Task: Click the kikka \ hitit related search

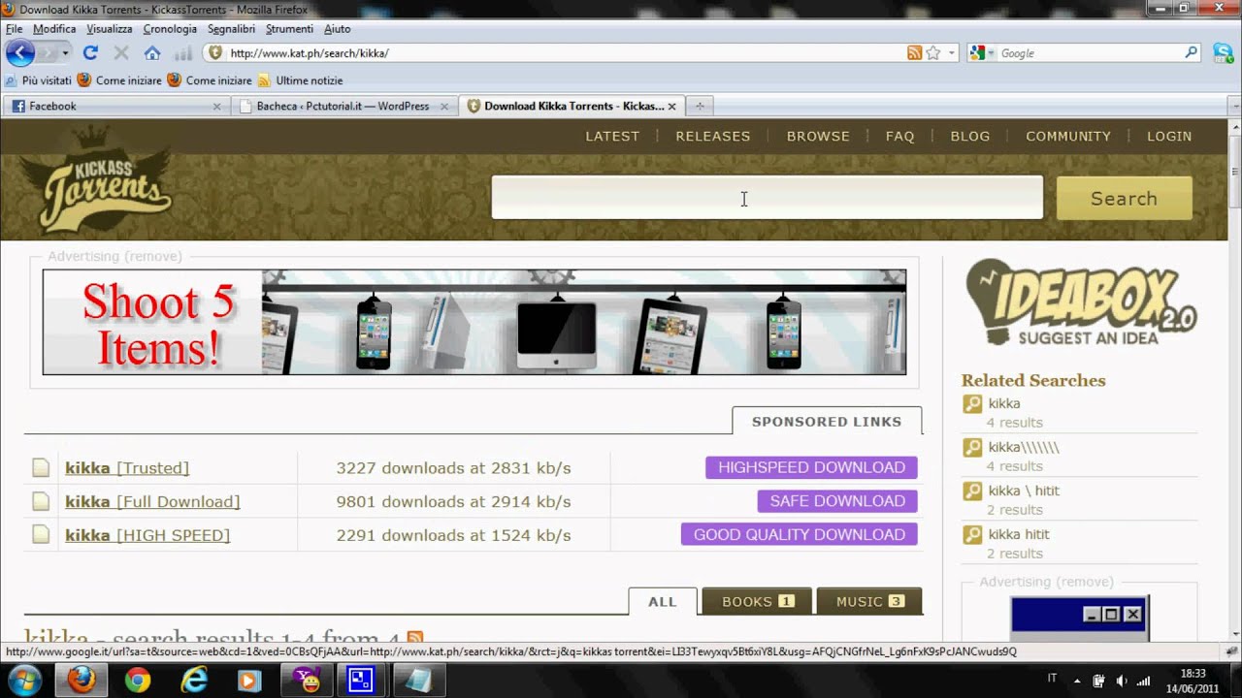Action: point(1024,491)
